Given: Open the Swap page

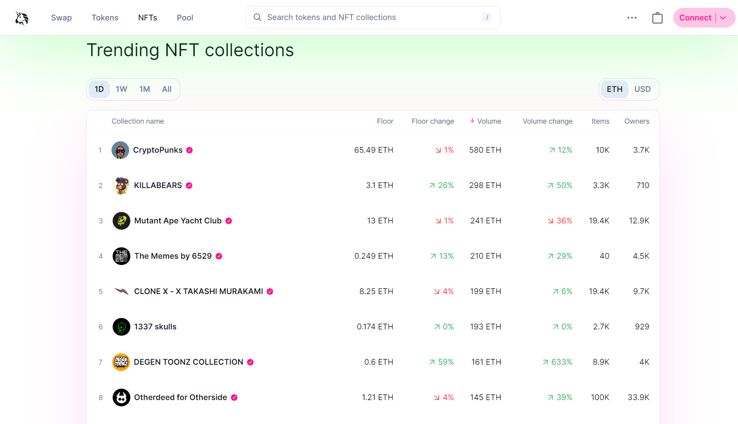Looking at the screenshot, I should pos(61,18).
